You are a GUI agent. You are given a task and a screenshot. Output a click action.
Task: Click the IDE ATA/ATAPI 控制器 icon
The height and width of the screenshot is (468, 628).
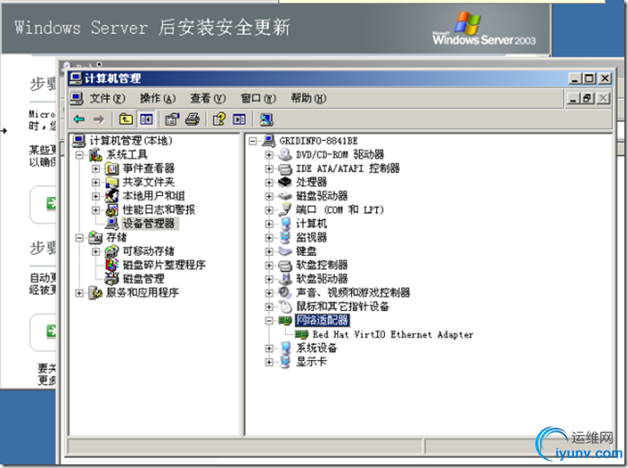285,168
